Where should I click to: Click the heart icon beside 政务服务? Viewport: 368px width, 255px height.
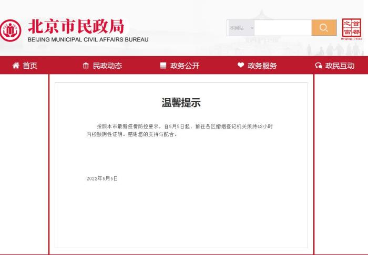(x=241, y=66)
